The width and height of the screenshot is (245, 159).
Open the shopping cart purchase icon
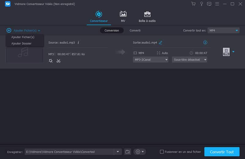(x=194, y=4)
